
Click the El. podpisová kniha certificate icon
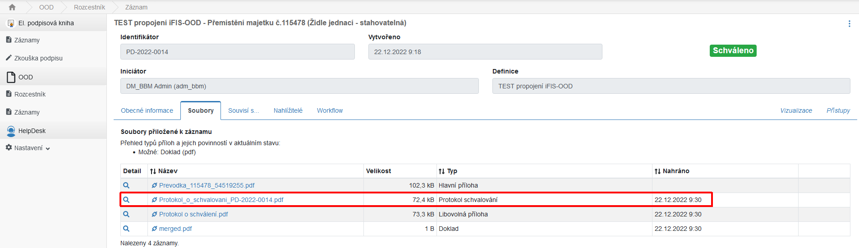tap(11, 23)
